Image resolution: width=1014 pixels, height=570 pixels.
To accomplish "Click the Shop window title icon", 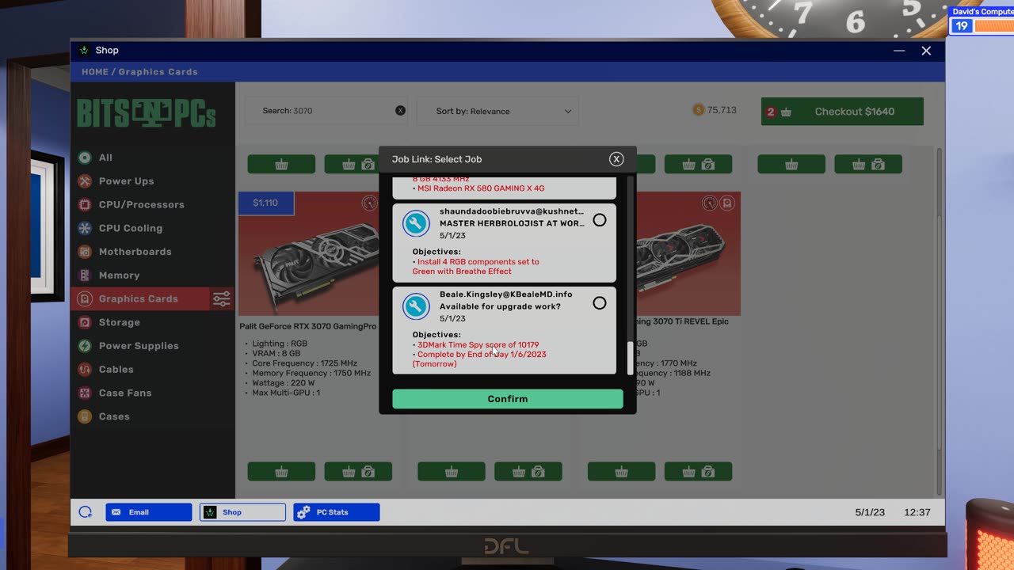I will [85, 50].
